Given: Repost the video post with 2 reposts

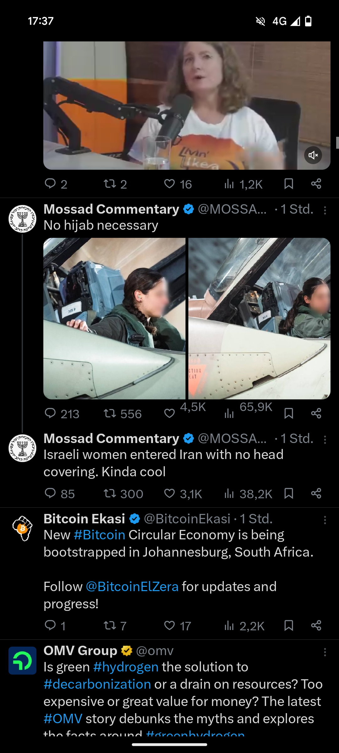Looking at the screenshot, I should click(110, 184).
